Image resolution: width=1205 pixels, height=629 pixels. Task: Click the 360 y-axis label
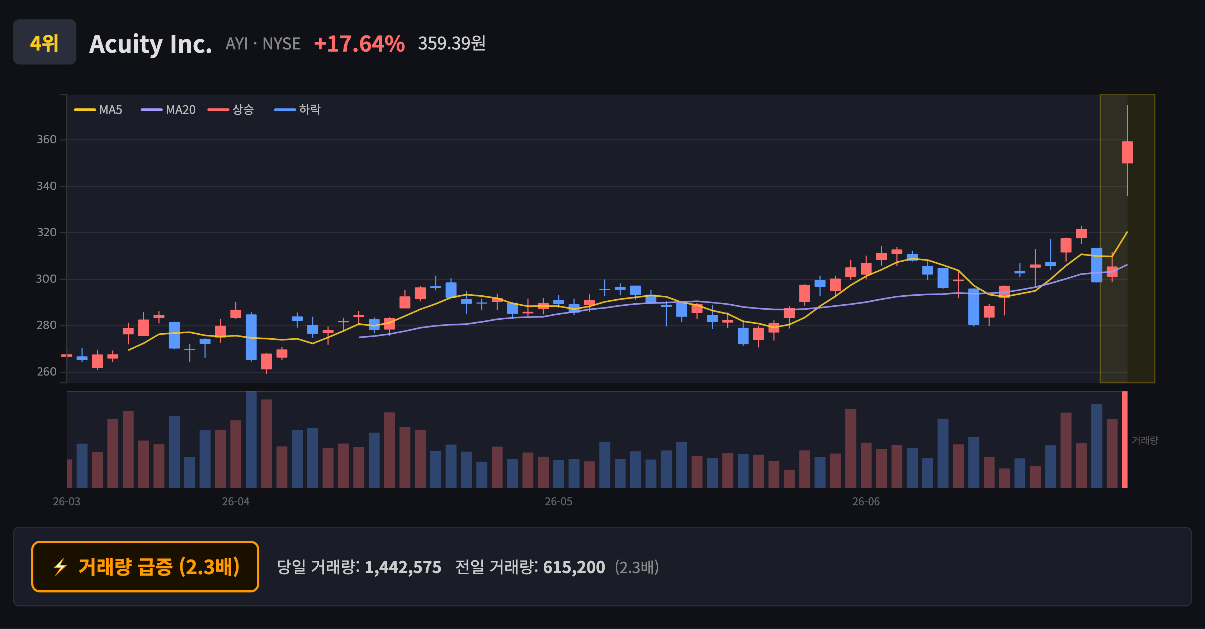click(47, 140)
